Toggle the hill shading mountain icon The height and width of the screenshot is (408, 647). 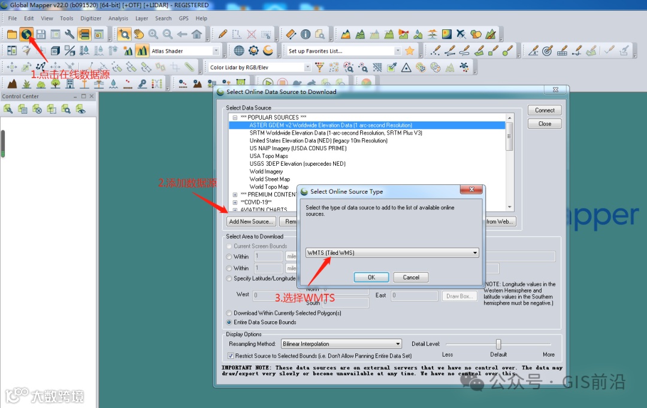click(142, 51)
